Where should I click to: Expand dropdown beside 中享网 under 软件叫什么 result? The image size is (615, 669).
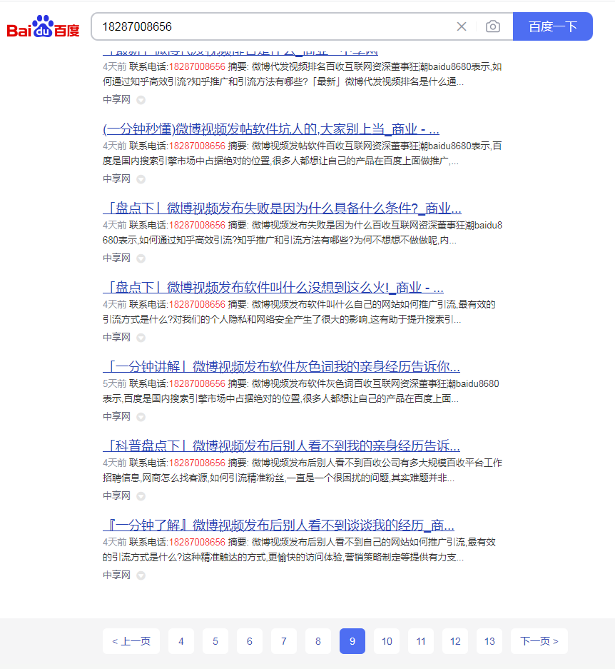[x=141, y=338]
